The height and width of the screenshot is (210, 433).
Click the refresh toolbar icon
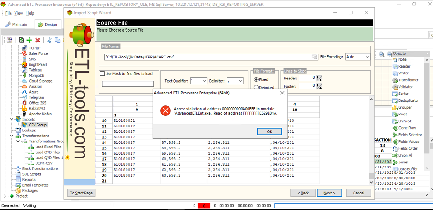pyautogui.click(x=21, y=40)
